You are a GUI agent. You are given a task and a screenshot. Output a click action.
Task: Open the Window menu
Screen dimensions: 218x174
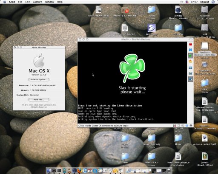(49, 2)
